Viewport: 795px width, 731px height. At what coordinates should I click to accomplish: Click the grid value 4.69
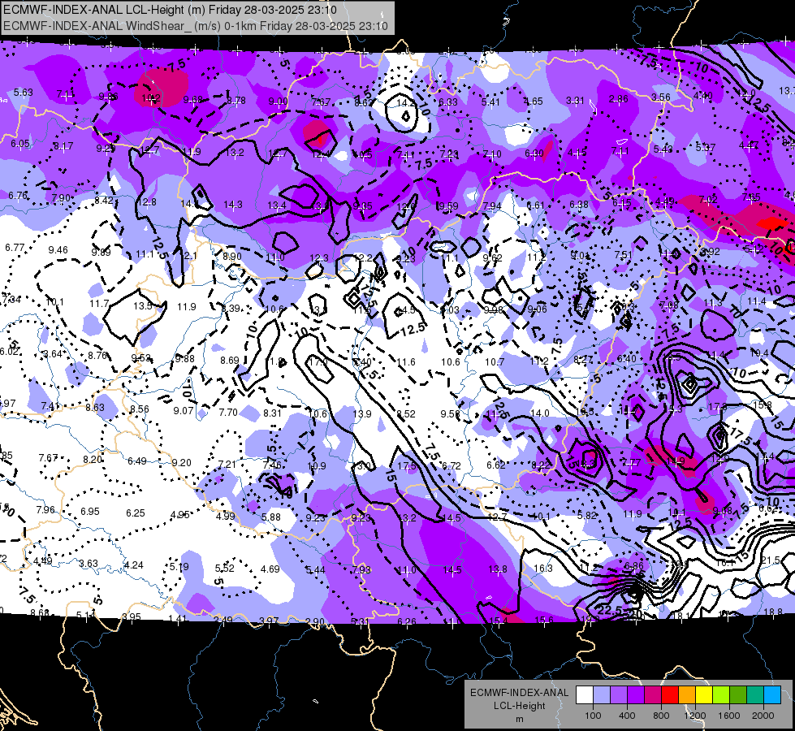pos(270,569)
